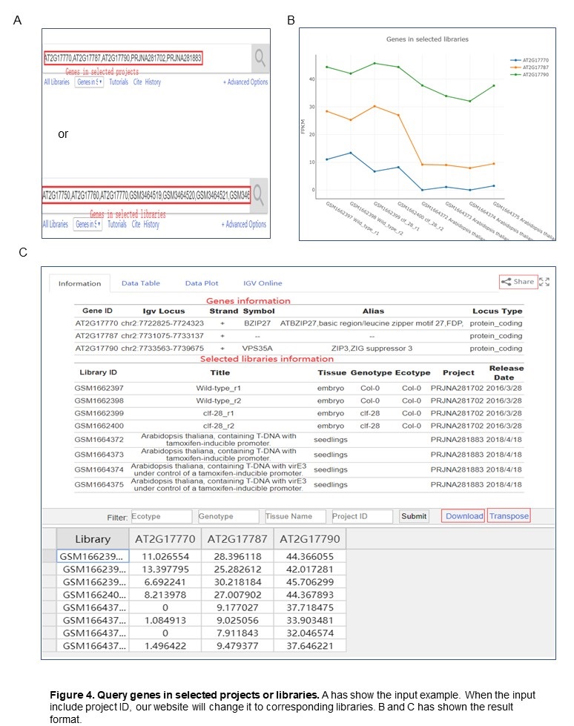Click gene ID AT2G17790 in the genes information table
Screen dimensions: 574x726
(x=96, y=349)
